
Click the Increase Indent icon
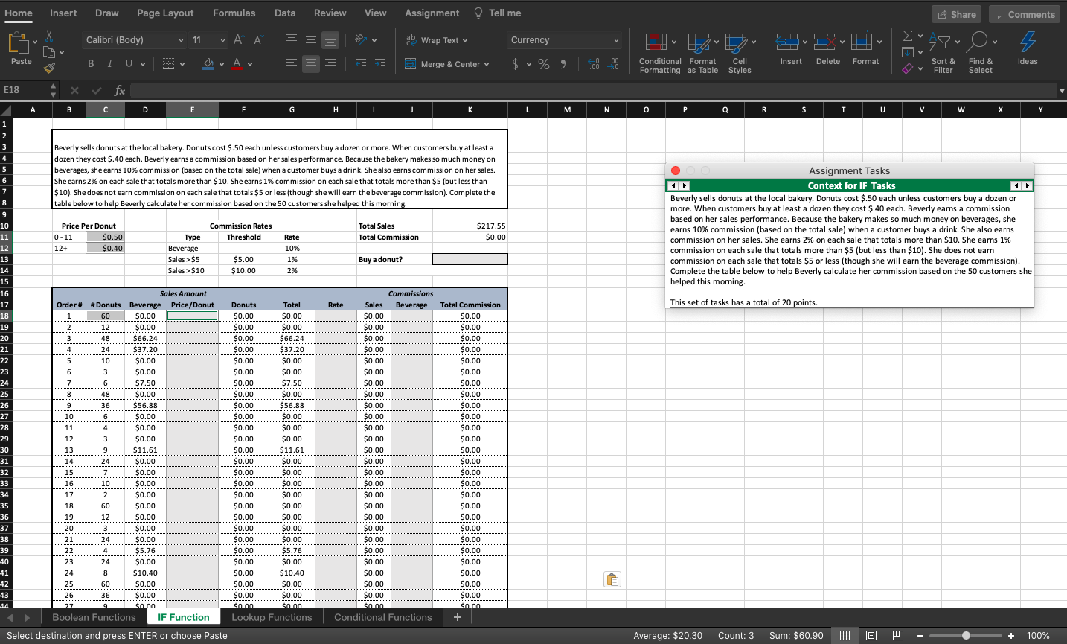[379, 64]
